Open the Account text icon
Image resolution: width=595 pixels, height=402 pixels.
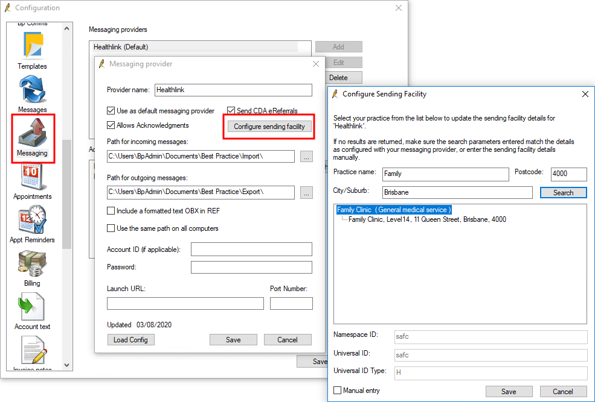(32, 307)
